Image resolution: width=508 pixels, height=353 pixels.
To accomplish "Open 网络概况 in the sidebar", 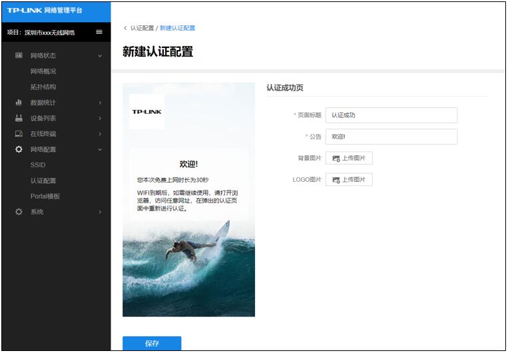I will pos(43,71).
